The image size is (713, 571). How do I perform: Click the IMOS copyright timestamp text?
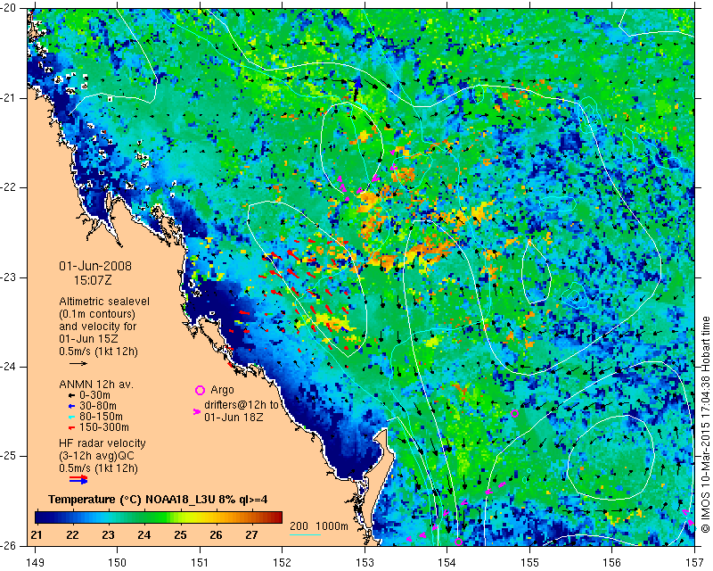point(705,425)
